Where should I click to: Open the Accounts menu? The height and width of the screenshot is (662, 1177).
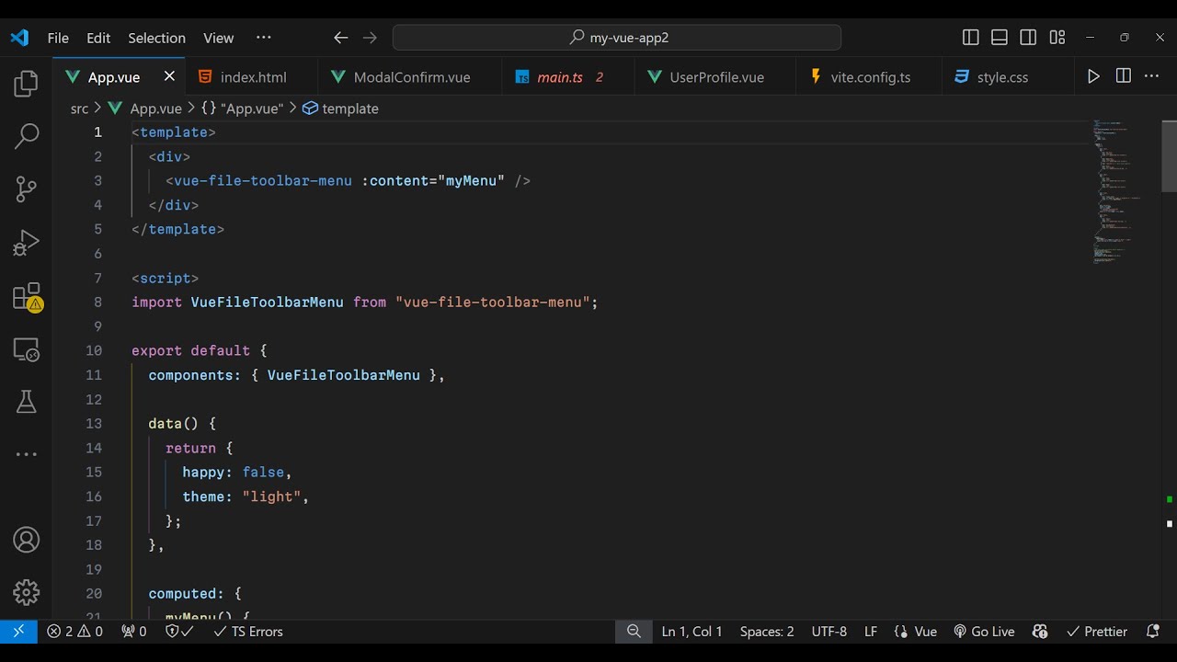[x=26, y=540]
